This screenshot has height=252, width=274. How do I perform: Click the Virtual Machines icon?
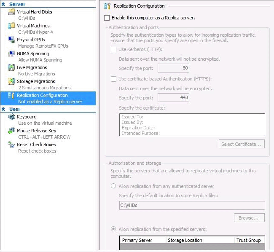point(12,26)
